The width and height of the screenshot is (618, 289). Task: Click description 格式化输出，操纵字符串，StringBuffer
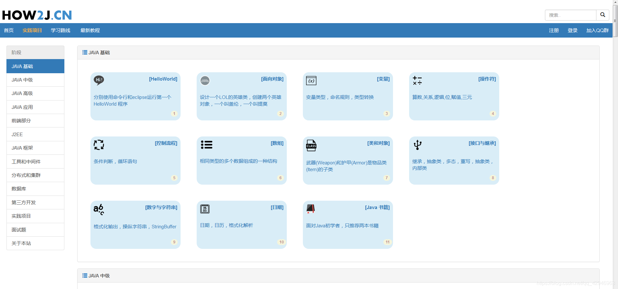click(135, 227)
